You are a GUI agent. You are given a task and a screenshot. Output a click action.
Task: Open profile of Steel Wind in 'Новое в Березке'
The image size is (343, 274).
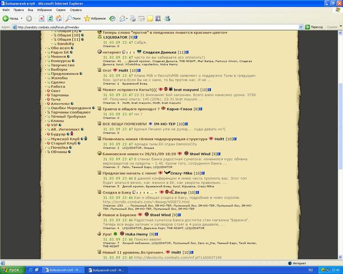pos(160,215)
